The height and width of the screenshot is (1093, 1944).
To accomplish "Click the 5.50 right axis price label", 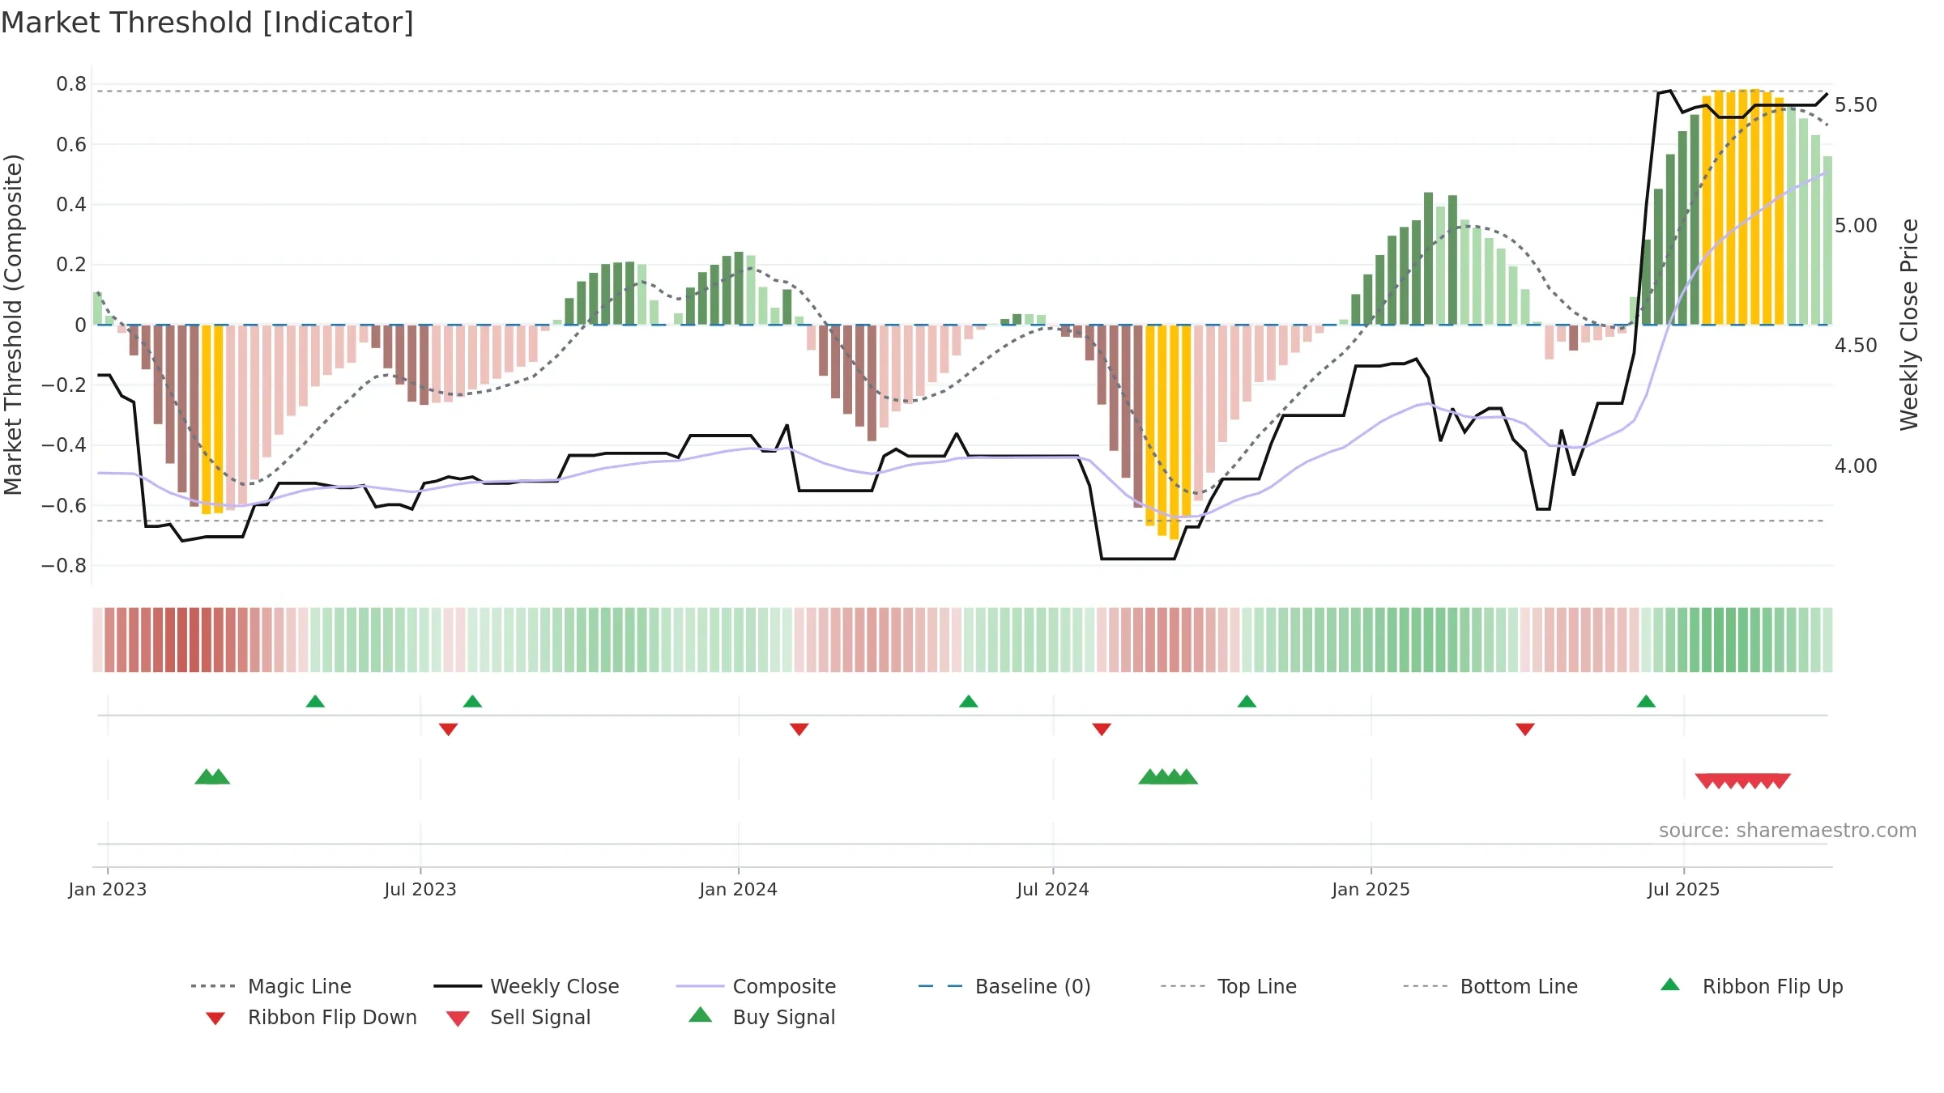I will click(1856, 105).
